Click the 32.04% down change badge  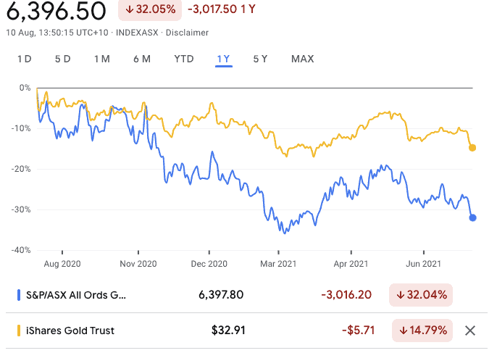421,295
